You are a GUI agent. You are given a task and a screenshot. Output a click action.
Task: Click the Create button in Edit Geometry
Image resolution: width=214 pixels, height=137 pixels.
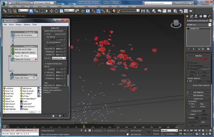pos(193,114)
